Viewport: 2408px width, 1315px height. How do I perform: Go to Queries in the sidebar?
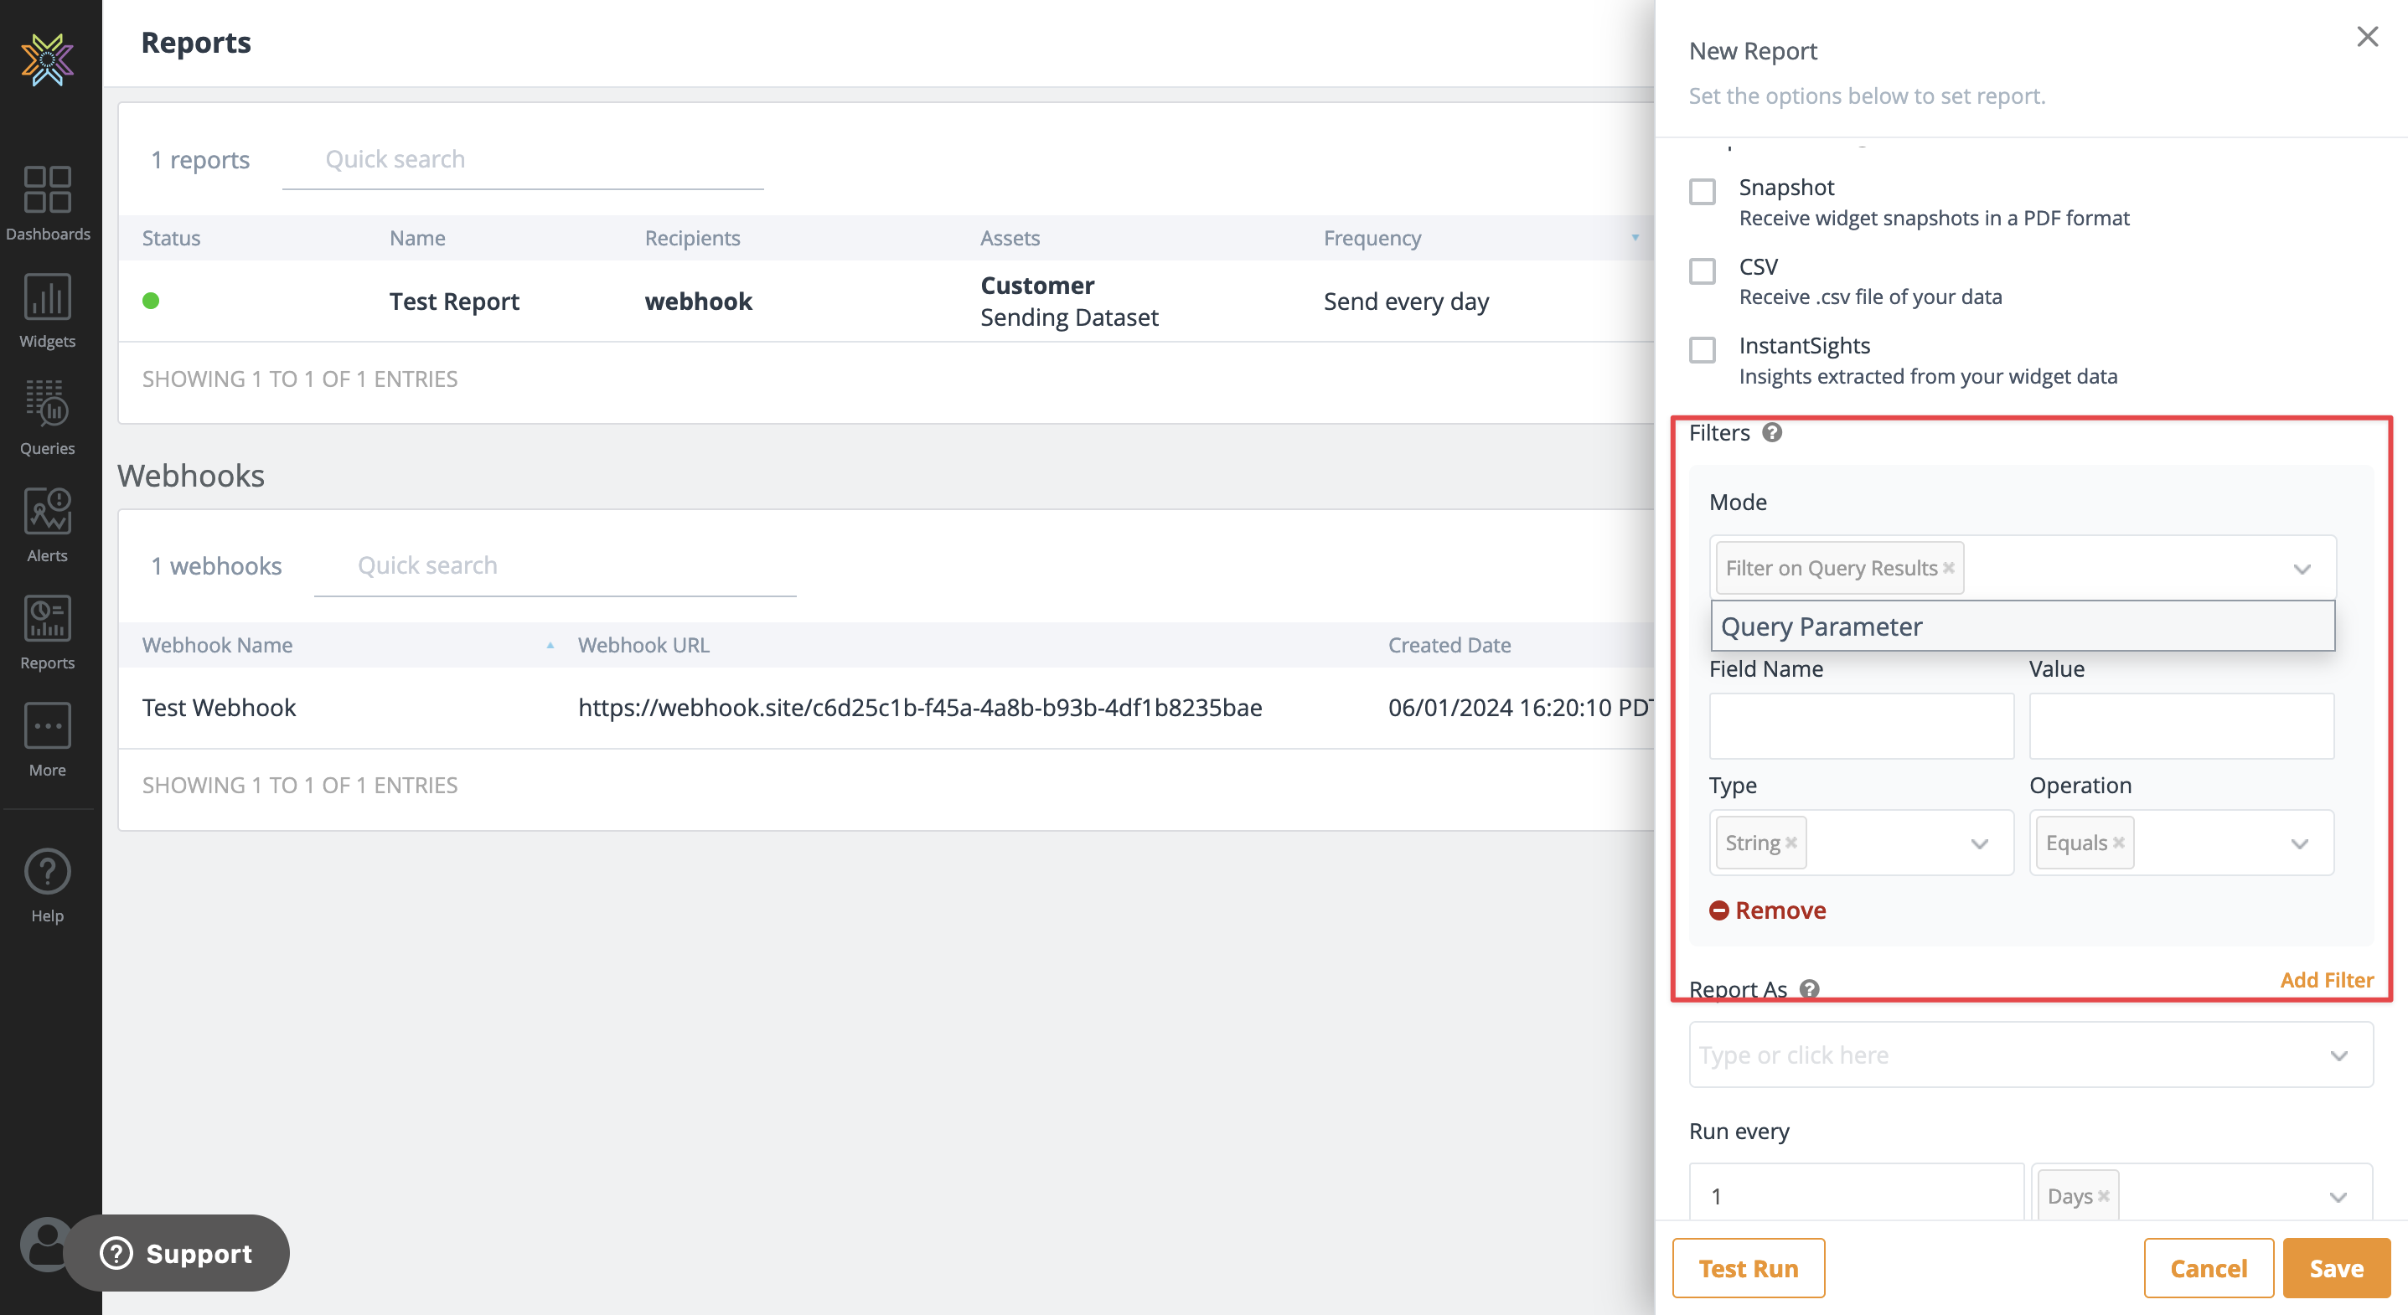(x=48, y=418)
